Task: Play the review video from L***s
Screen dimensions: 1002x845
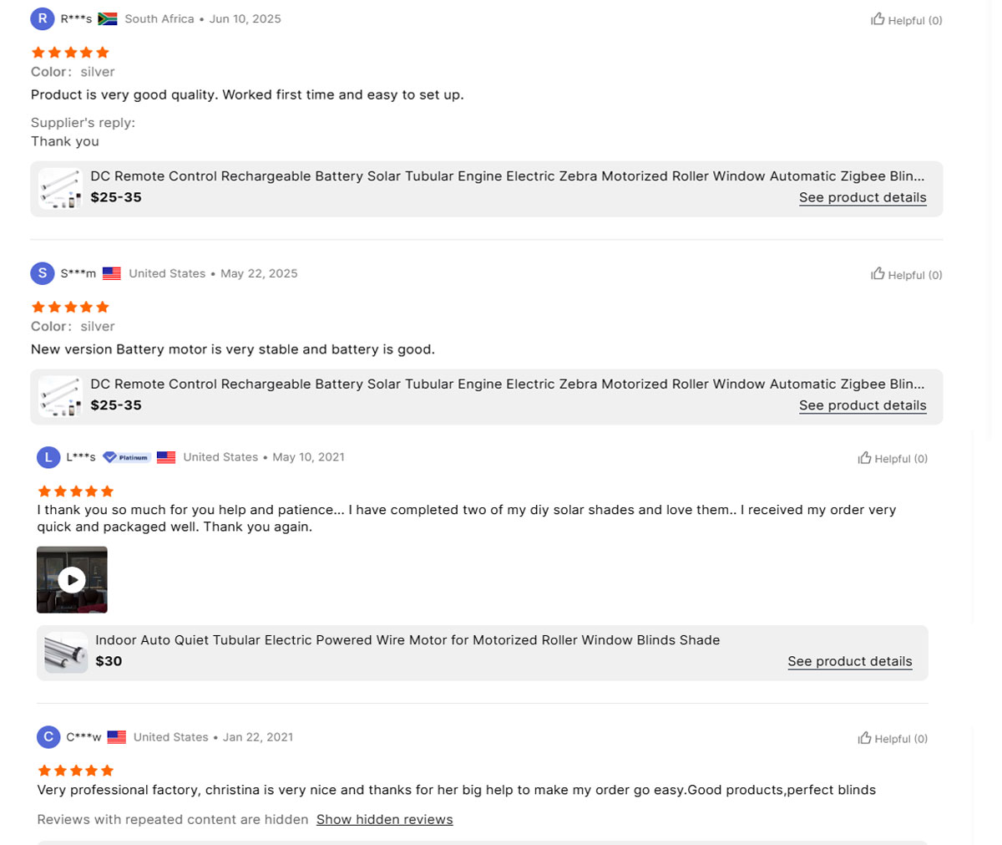Action: [x=72, y=579]
